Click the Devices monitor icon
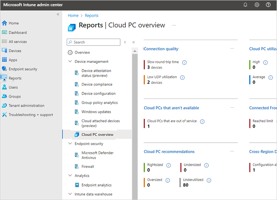The width and height of the screenshot is (277, 200). pyautogui.click(x=5, y=50)
